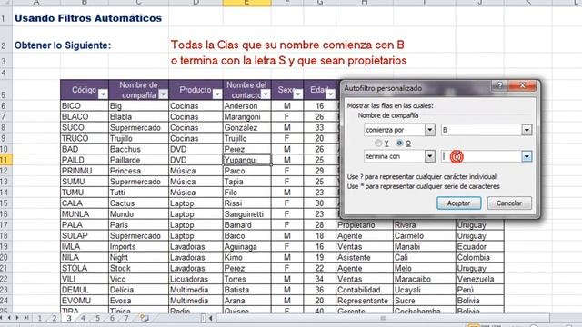Select column E header
This screenshot has height=327, width=582.
point(246,3)
